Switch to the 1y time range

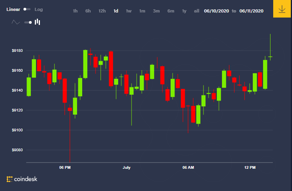(x=184, y=11)
